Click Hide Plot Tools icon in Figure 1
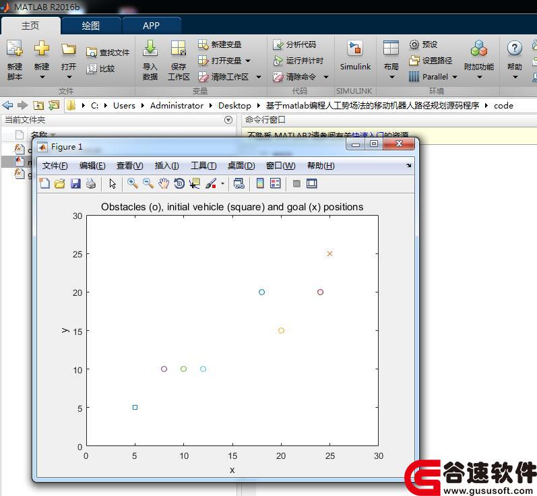 pos(296,183)
